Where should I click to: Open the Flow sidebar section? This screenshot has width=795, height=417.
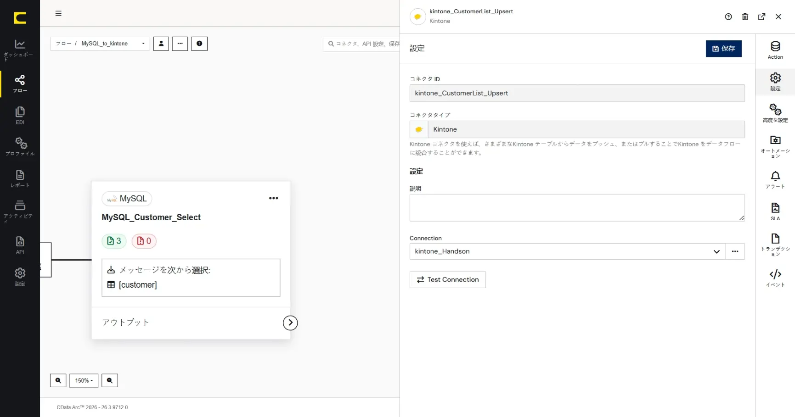(x=20, y=83)
